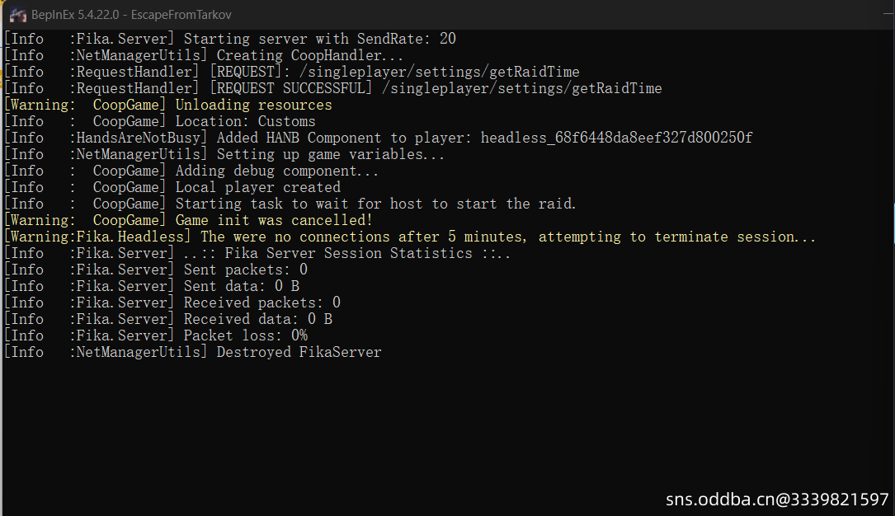Click the 'Destroyed FikaServer' log line
Screen dimensions: 895x516
point(299,352)
